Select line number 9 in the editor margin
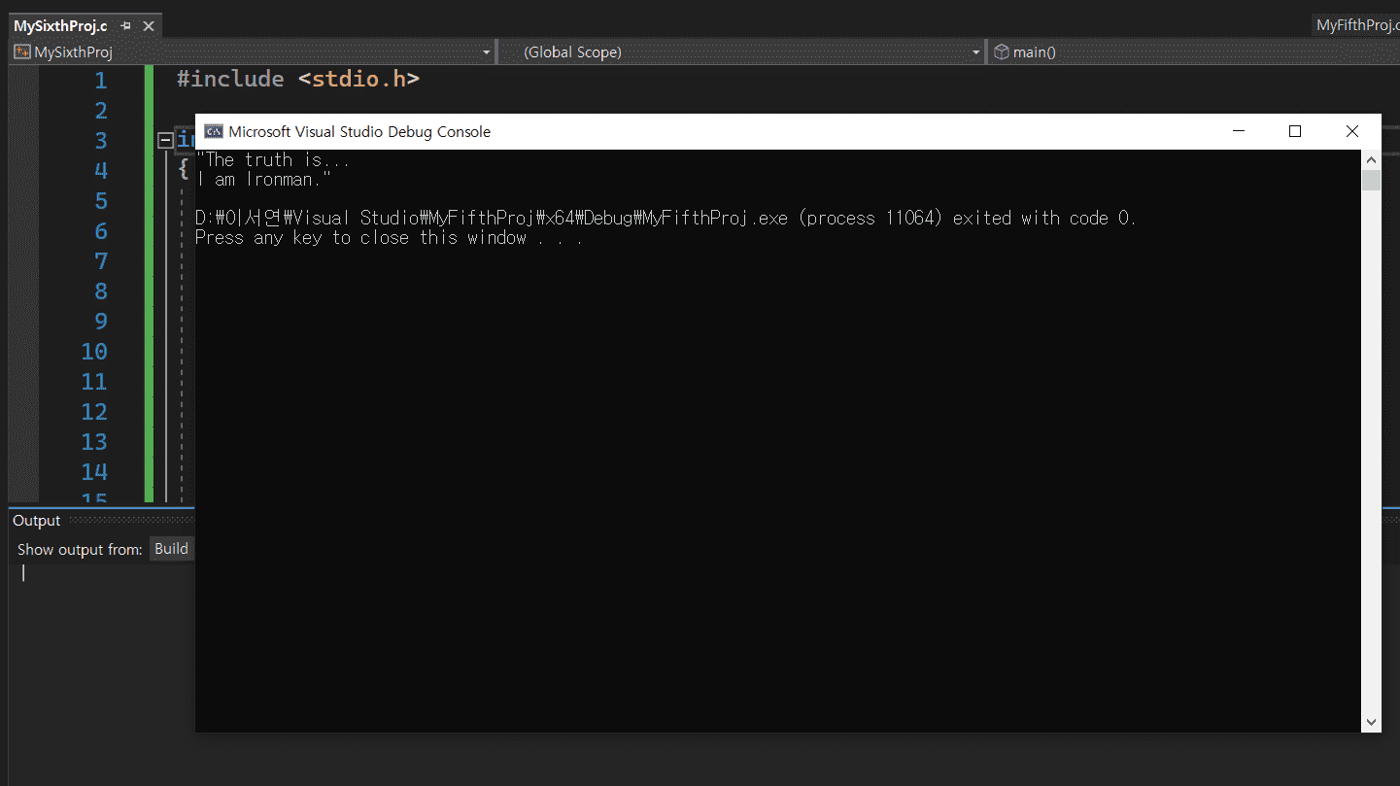This screenshot has width=1400, height=786. 101,322
